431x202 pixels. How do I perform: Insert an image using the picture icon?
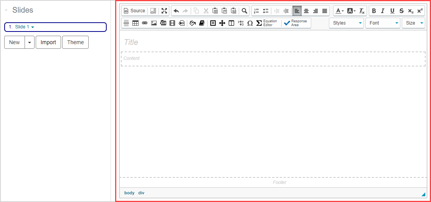(x=154, y=23)
